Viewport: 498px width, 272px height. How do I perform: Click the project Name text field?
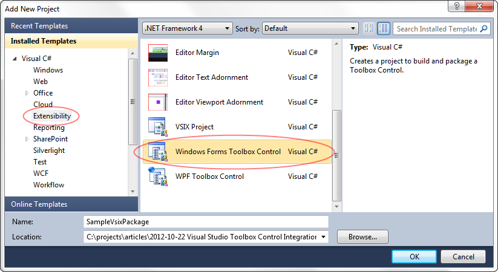click(206, 222)
